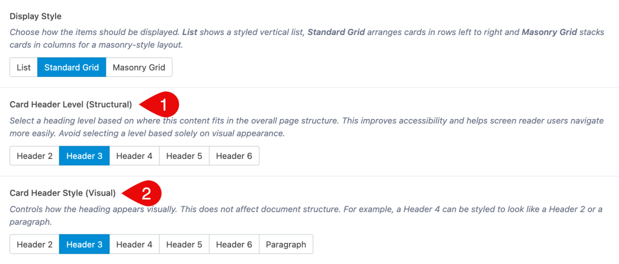Click the Card Header Style (Visual) label

tap(62, 193)
